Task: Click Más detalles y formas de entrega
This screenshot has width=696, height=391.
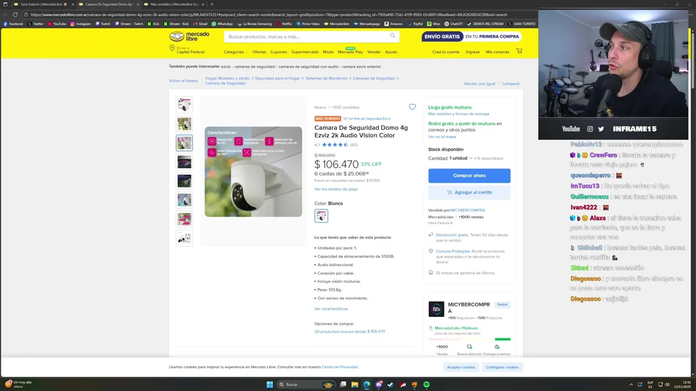Action: tap(458, 114)
